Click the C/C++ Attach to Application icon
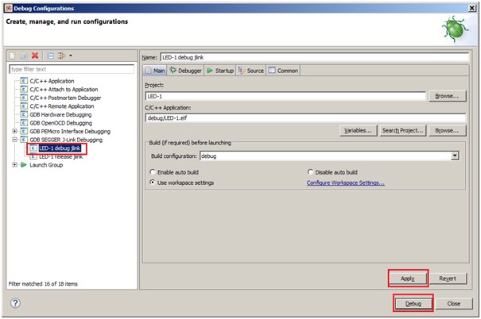Image resolution: width=481 pixels, height=319 pixels. coord(24,90)
